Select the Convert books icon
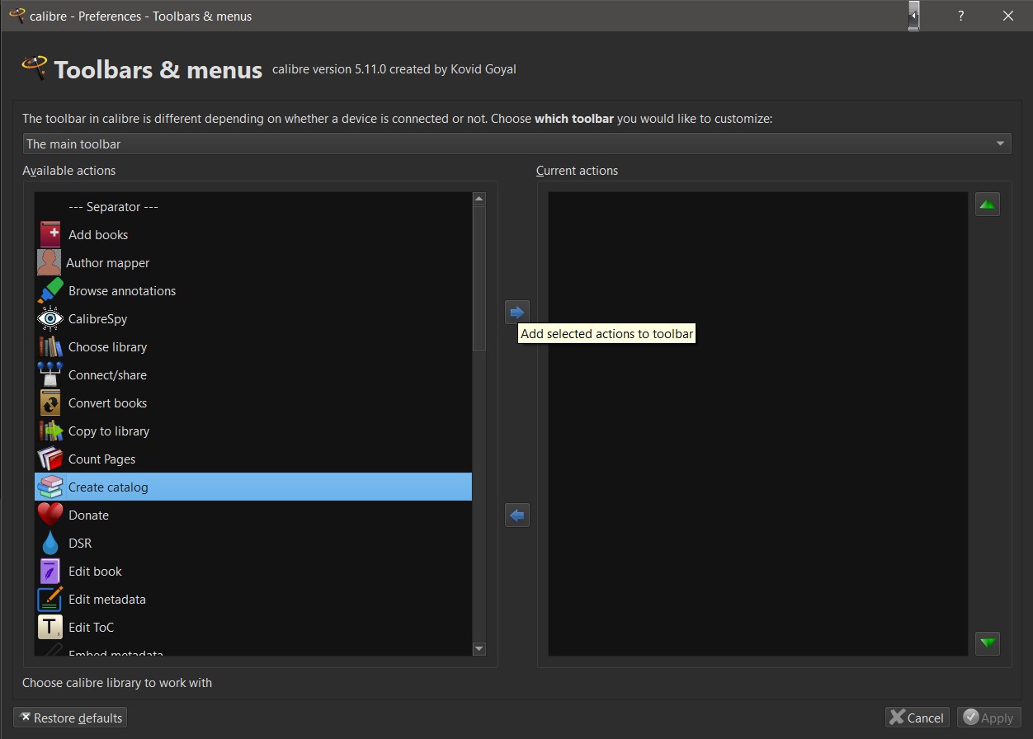 click(50, 402)
